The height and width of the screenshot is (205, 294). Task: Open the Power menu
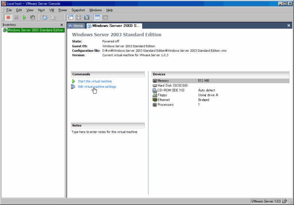pyautogui.click(x=63, y=10)
